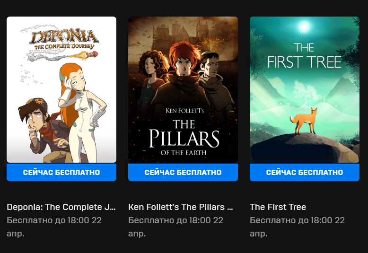Screen dimensions: 368x253
Task: Click the rocket in the Deponia logo
Action: coord(92,55)
